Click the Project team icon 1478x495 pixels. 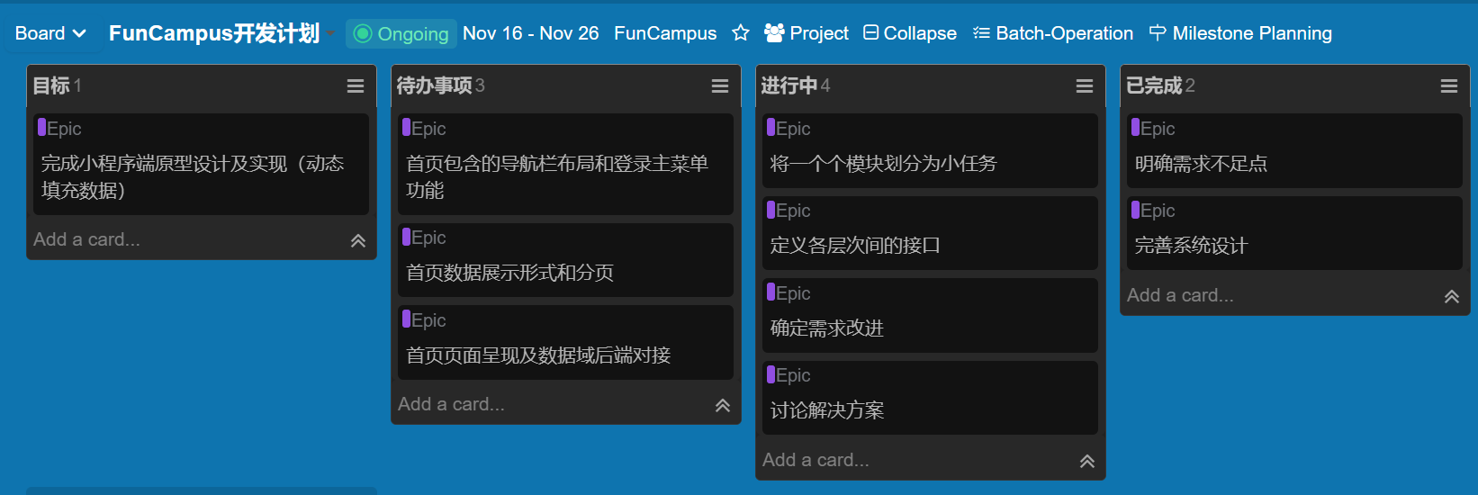click(x=774, y=33)
